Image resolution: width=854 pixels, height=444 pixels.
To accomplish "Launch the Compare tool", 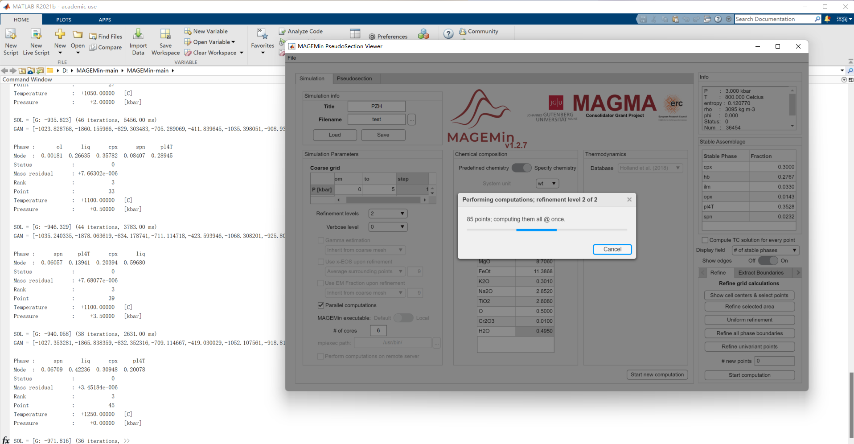I will coord(106,47).
